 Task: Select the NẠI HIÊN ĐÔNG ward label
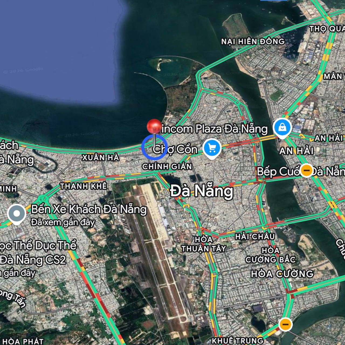(x=253, y=42)
